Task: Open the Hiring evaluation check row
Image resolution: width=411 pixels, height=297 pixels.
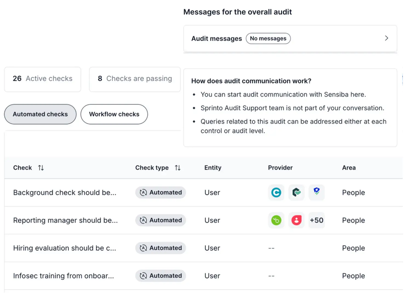Action: (x=65, y=248)
